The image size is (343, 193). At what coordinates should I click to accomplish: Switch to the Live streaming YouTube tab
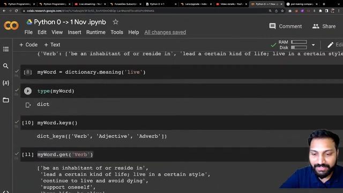click(90, 4)
